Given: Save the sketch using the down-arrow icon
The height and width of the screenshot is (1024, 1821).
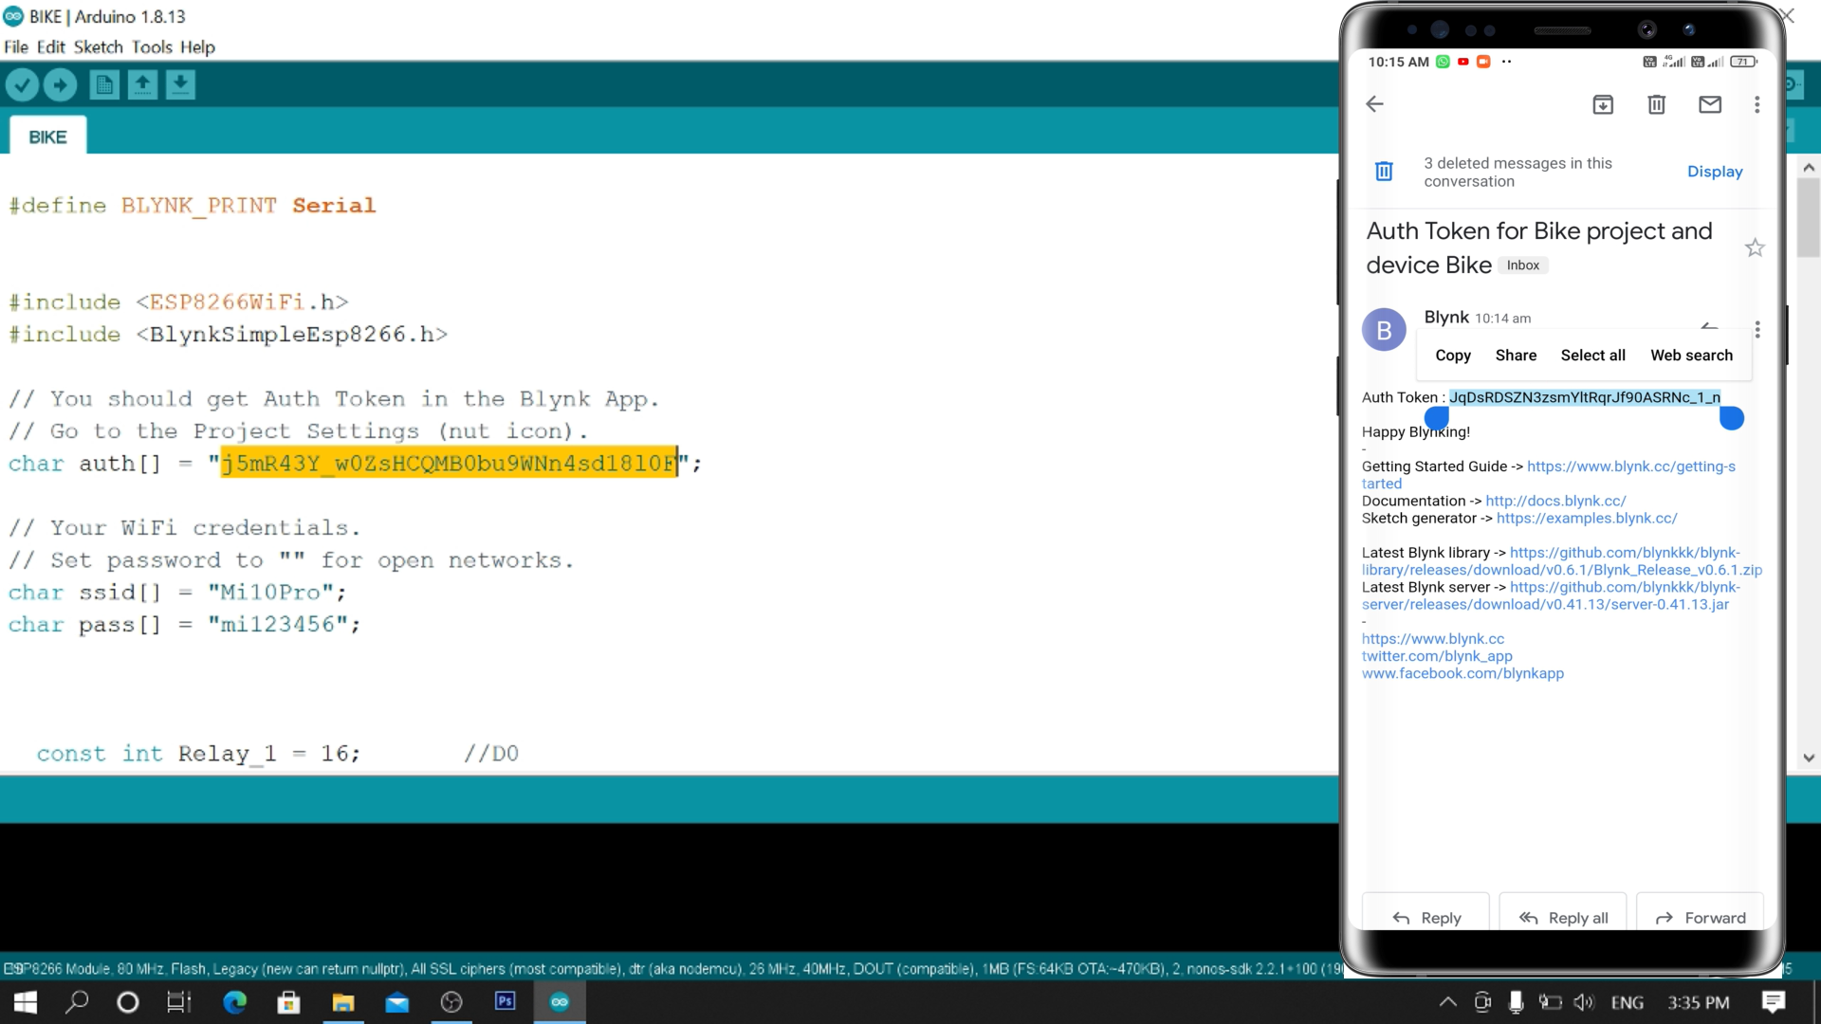Looking at the screenshot, I should coord(180,84).
